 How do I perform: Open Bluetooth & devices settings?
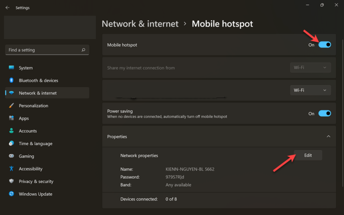[x=47, y=80]
